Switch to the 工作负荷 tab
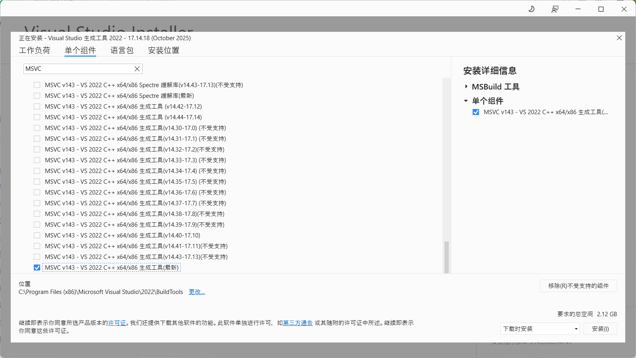636x358 pixels. (x=35, y=50)
